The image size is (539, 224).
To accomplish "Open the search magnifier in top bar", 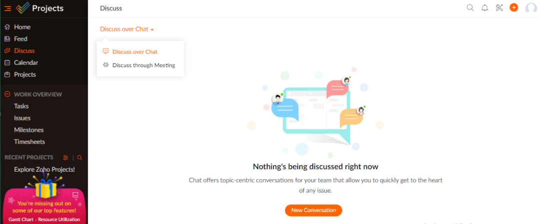I will pyautogui.click(x=470, y=7).
